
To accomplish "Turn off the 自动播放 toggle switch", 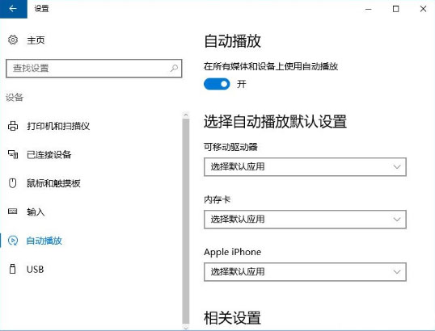I will click(217, 84).
